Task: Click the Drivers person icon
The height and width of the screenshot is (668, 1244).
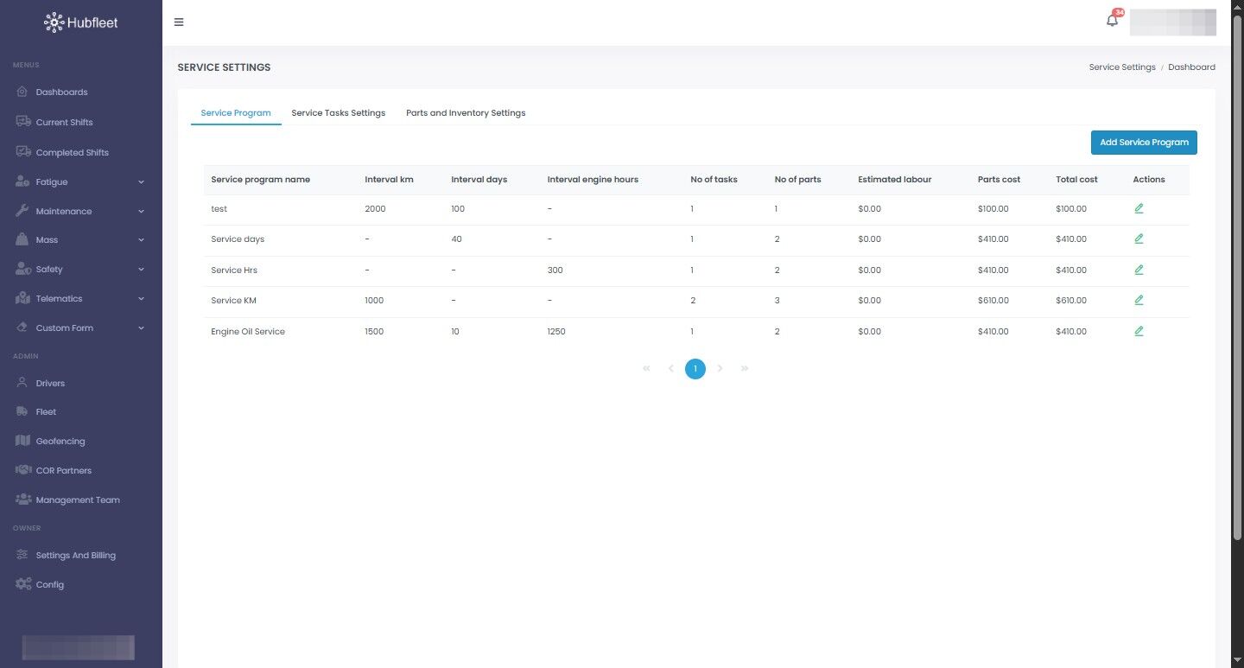Action: click(22, 383)
